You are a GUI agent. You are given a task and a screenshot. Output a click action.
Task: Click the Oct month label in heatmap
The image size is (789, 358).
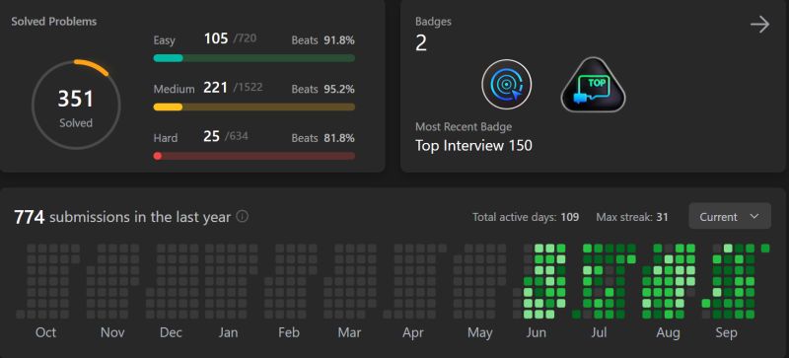45,332
